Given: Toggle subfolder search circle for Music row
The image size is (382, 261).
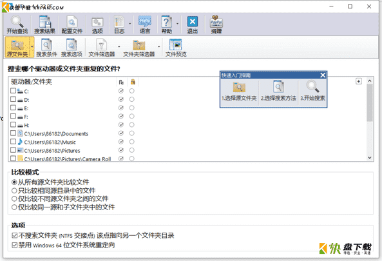Looking at the screenshot, I should [121, 142].
